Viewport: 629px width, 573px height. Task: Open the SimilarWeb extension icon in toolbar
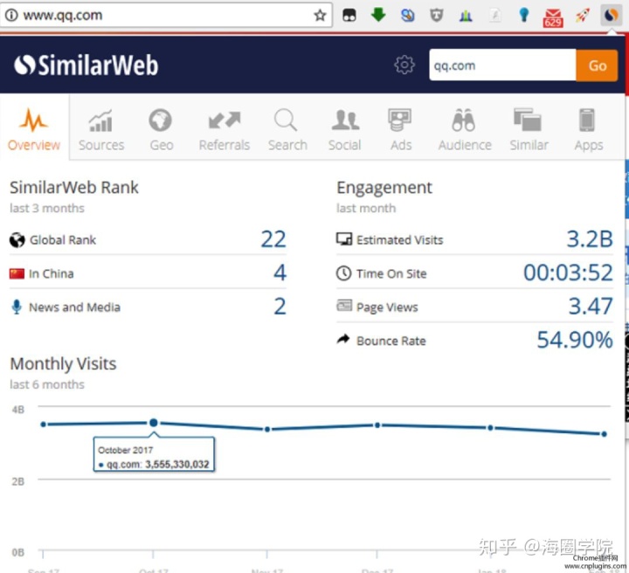coord(611,15)
